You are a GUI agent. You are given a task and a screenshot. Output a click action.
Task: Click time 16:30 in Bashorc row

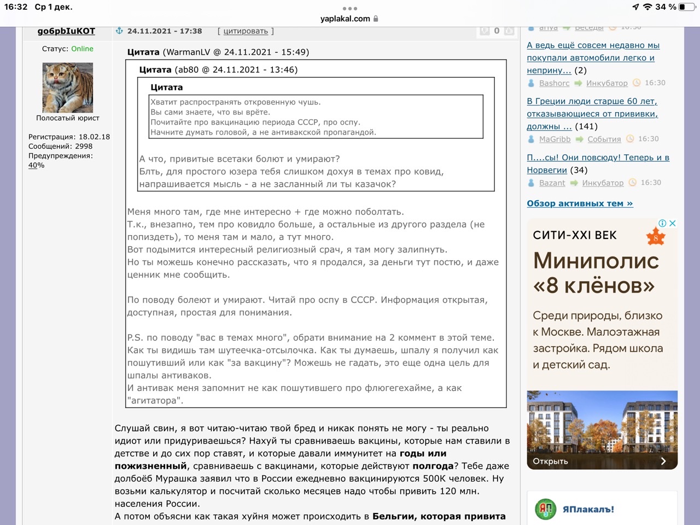coord(655,83)
